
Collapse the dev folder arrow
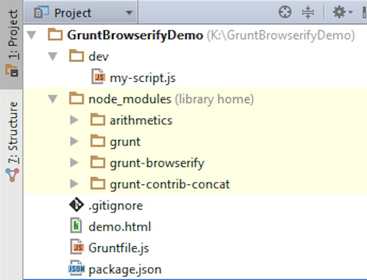click(53, 56)
